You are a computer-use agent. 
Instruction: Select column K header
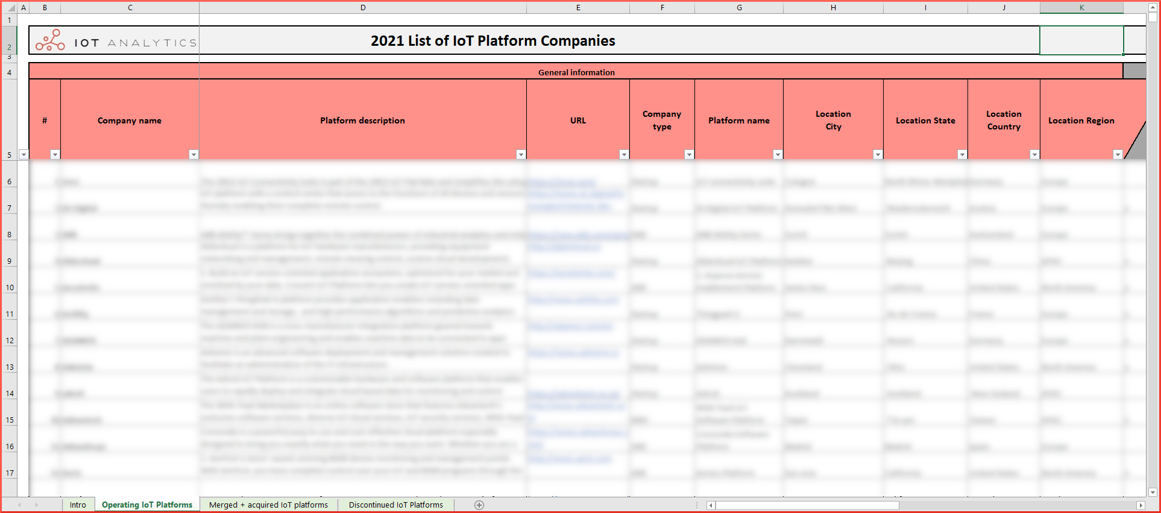coord(1081,8)
